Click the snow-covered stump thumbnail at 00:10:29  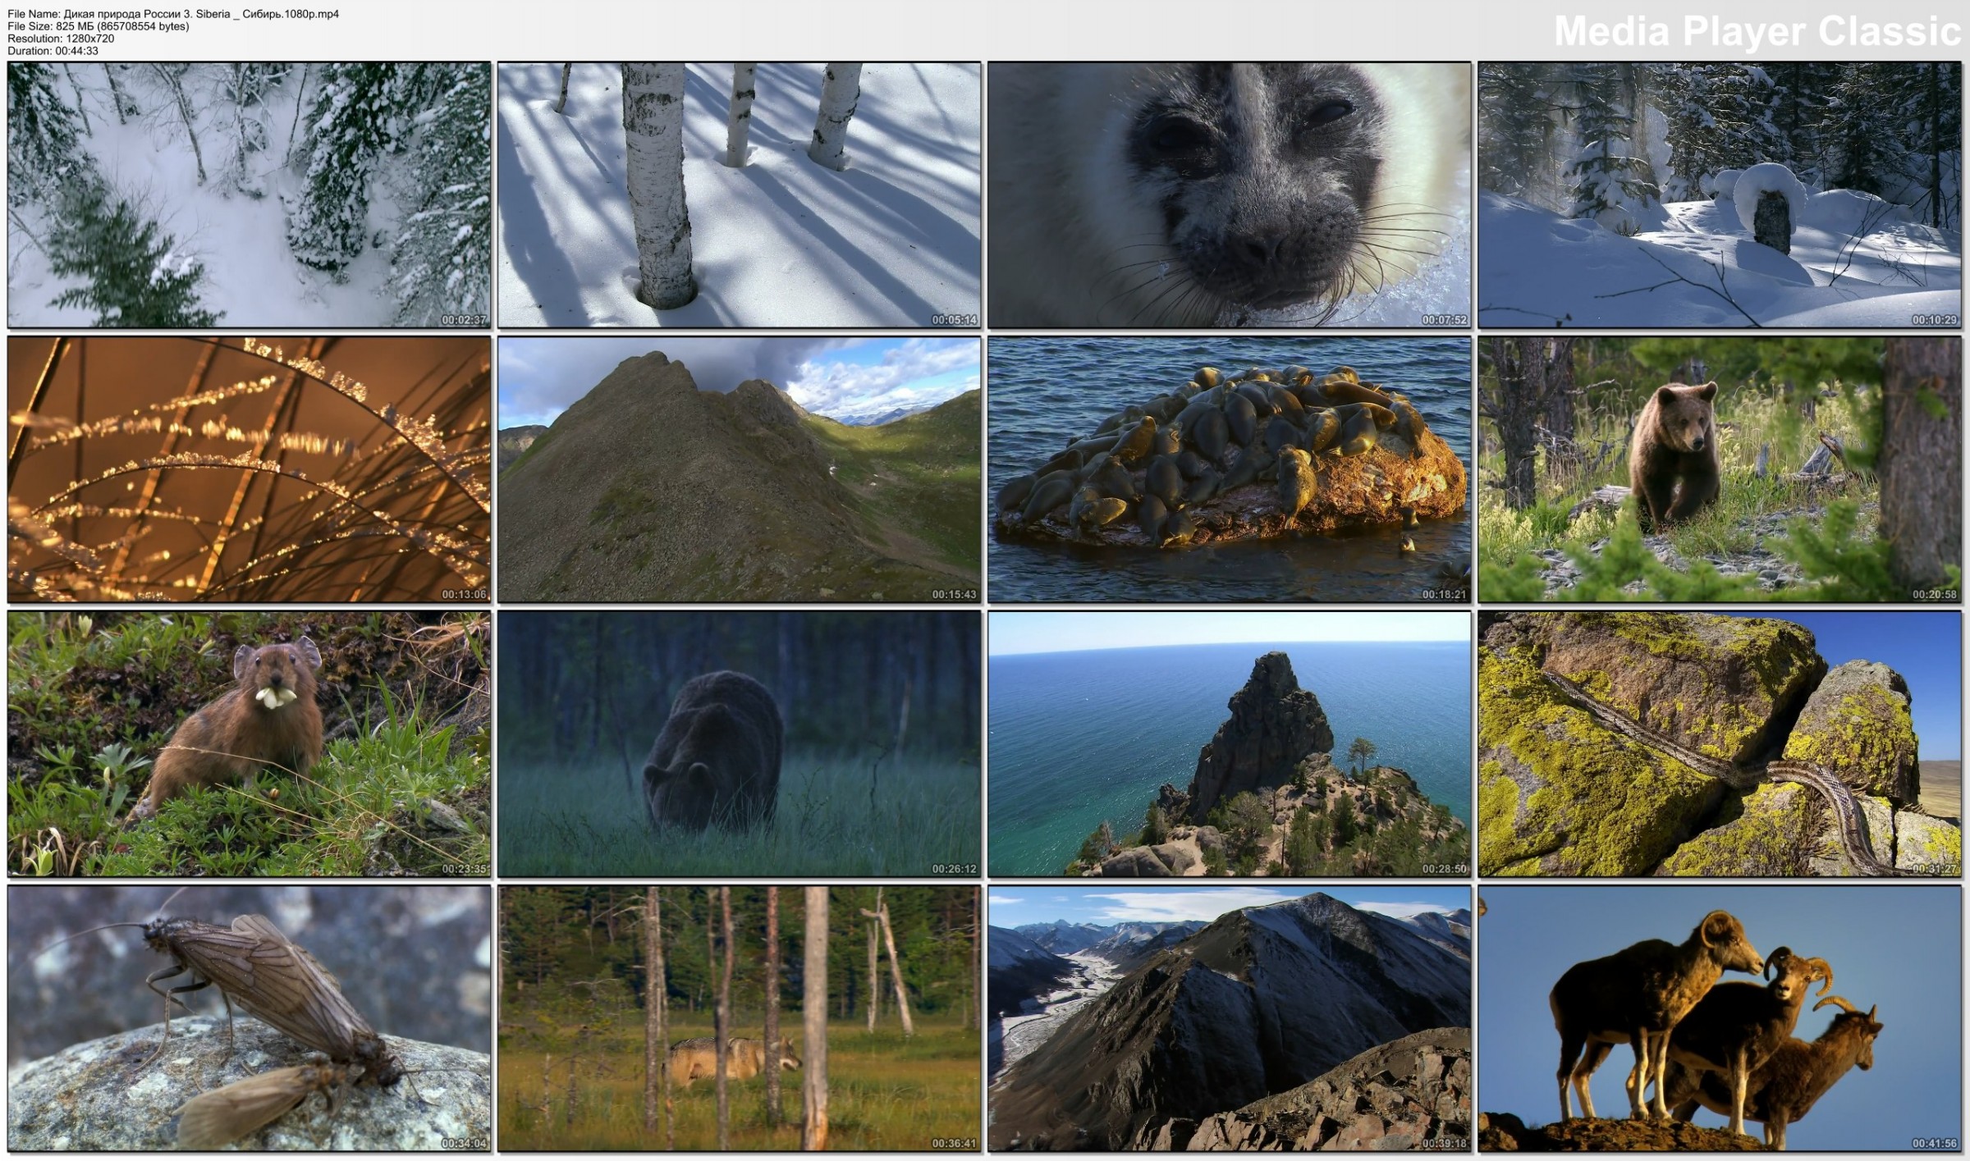pos(1719,195)
